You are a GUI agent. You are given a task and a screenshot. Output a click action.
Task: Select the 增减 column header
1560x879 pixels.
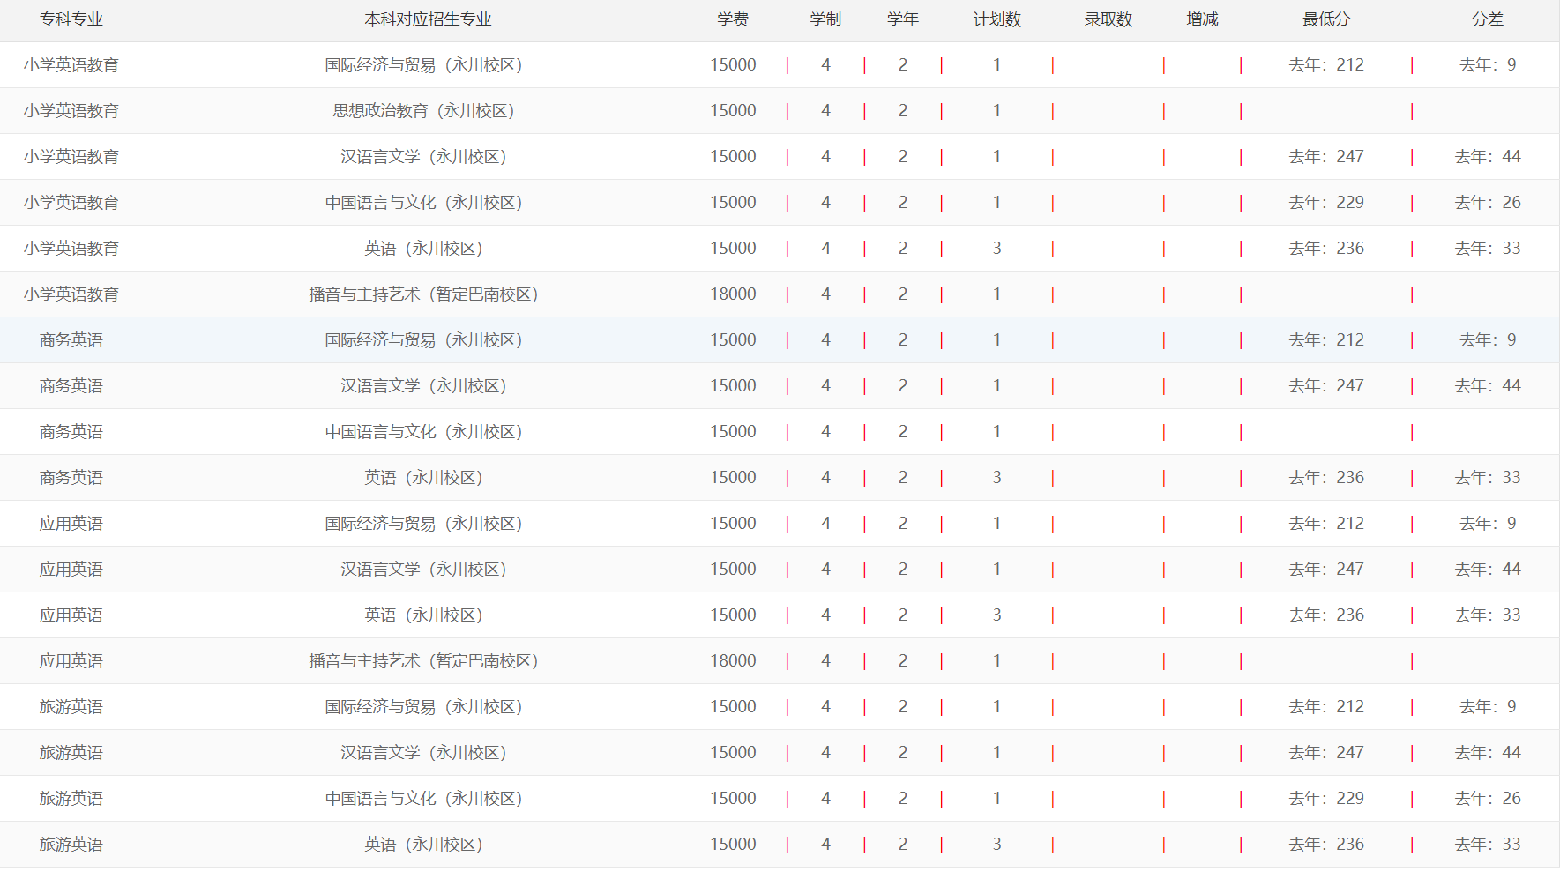point(1202,19)
